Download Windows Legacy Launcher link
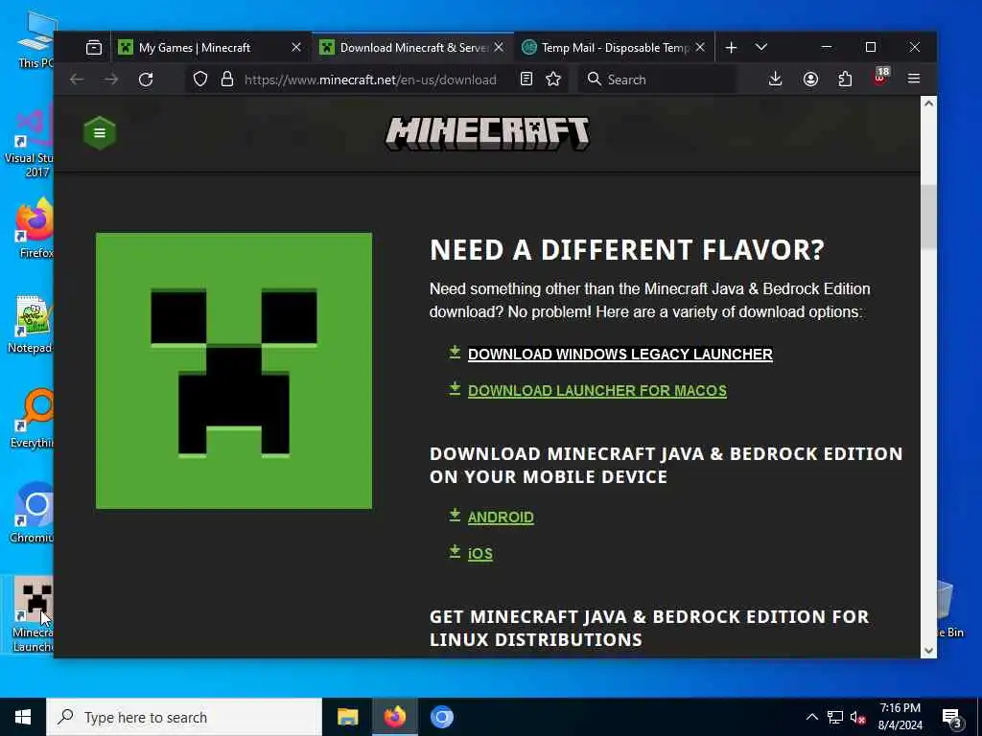Viewport: 982px width, 736px height. pyautogui.click(x=620, y=355)
